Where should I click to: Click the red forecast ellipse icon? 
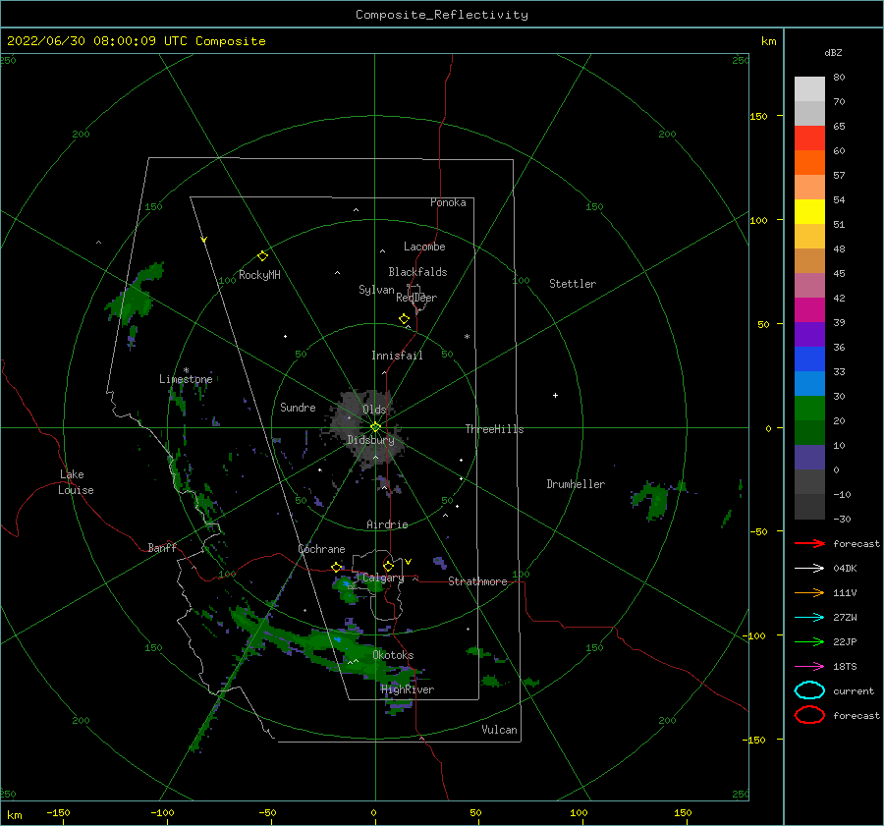coord(809,715)
